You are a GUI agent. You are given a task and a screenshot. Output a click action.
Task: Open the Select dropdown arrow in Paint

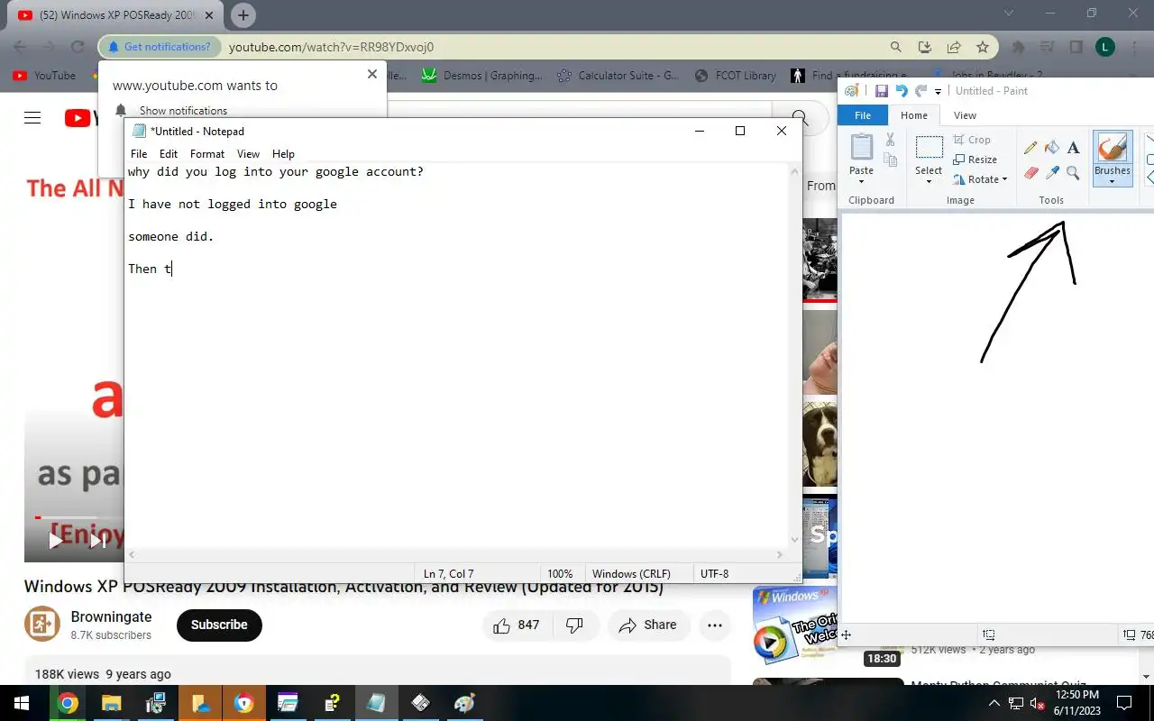tap(929, 181)
